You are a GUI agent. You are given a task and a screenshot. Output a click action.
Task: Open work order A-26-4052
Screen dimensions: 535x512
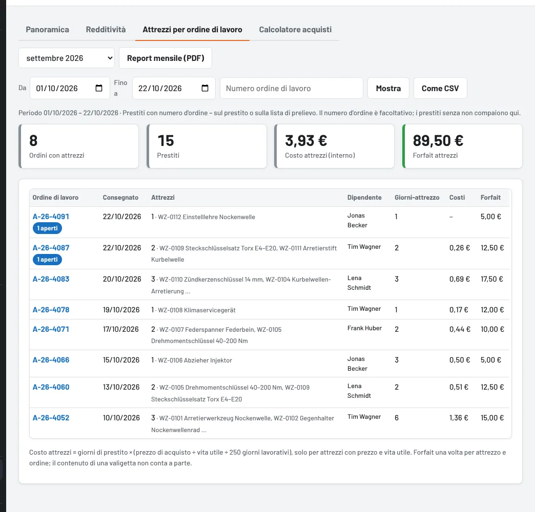[x=51, y=418]
